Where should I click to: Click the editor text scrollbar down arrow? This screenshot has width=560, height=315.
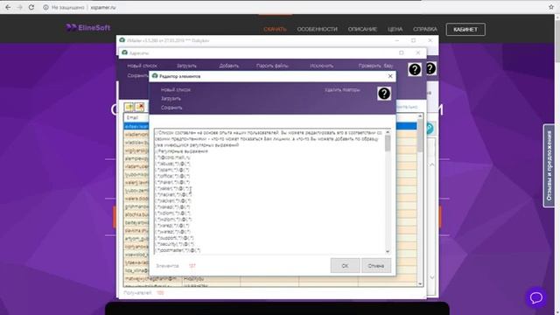(x=388, y=251)
